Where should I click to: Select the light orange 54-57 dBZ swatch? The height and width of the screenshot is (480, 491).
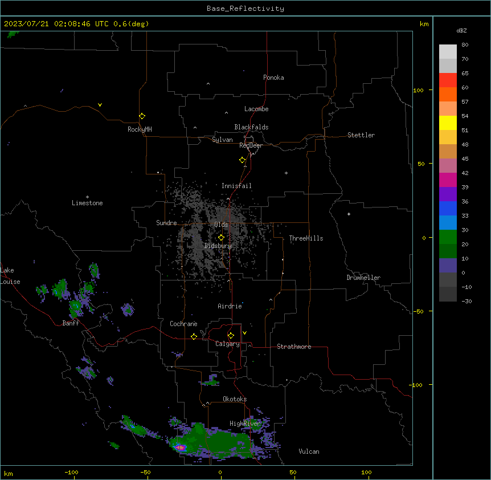click(x=448, y=109)
